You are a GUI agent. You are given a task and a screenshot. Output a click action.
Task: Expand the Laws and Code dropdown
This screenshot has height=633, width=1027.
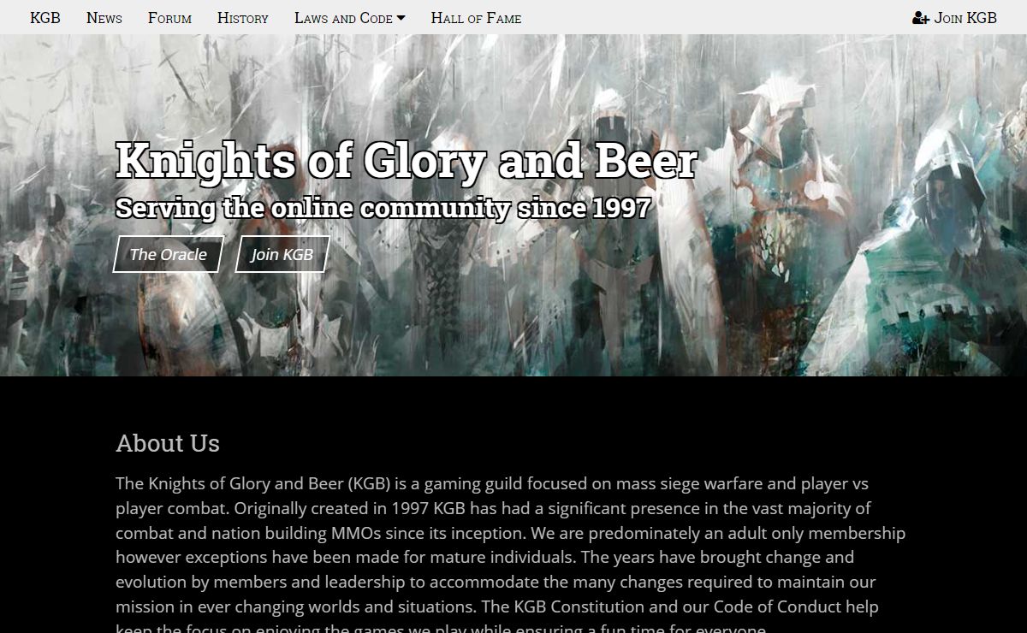(x=350, y=17)
